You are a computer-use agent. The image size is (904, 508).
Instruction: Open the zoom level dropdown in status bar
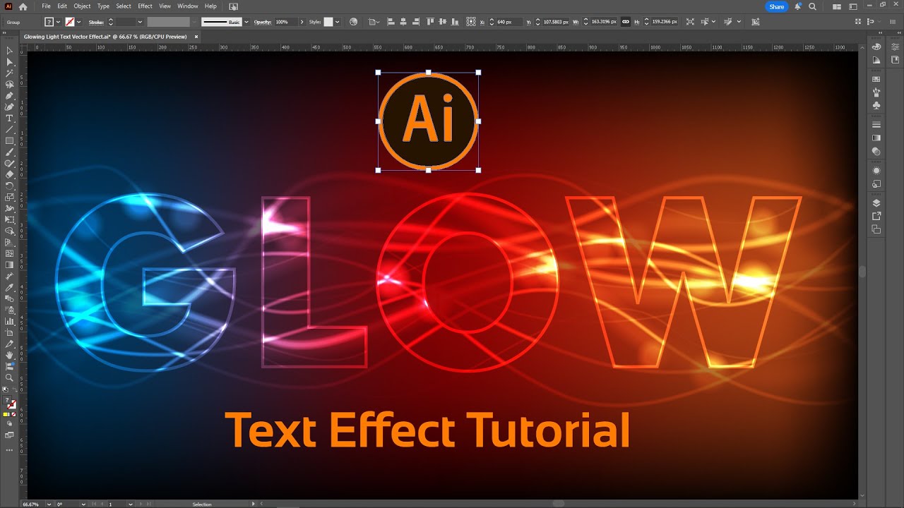point(47,504)
